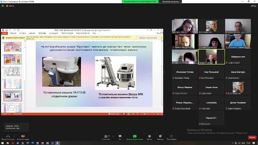Open the Windows Start menu
Screen dimensions: 258x145
tap(3, 143)
